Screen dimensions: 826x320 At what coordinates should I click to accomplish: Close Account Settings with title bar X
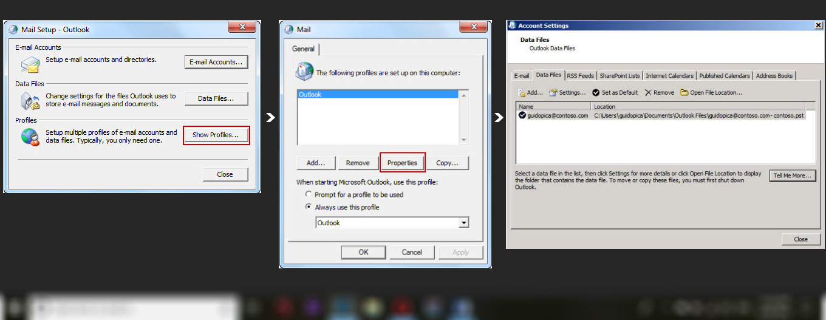(818, 26)
